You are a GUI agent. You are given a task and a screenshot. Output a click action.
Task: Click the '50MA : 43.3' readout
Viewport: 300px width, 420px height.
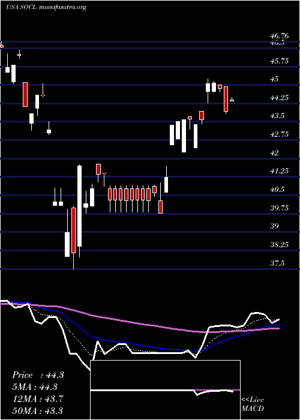(38, 410)
